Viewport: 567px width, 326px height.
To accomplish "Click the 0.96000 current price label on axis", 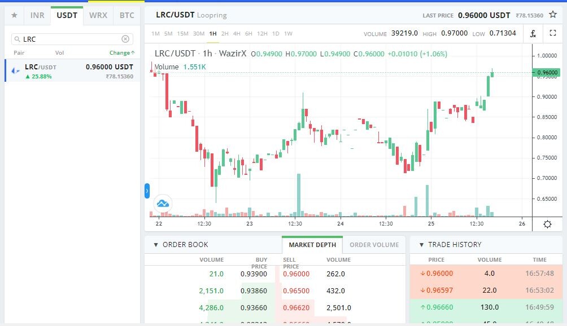I will tap(547, 73).
